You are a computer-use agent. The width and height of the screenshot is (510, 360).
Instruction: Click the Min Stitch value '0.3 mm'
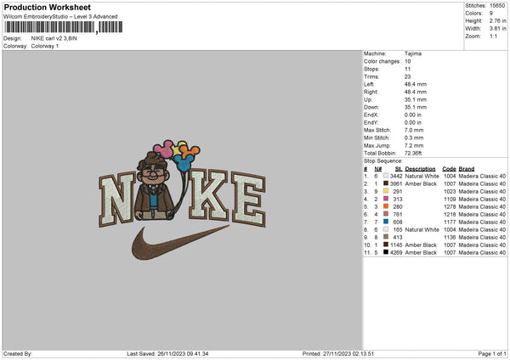(x=414, y=138)
